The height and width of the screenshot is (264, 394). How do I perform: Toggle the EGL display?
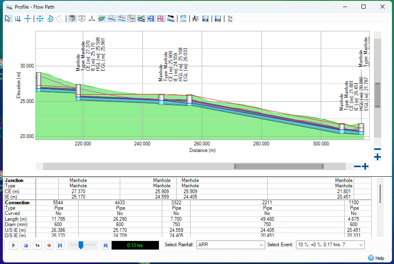[161, 18]
